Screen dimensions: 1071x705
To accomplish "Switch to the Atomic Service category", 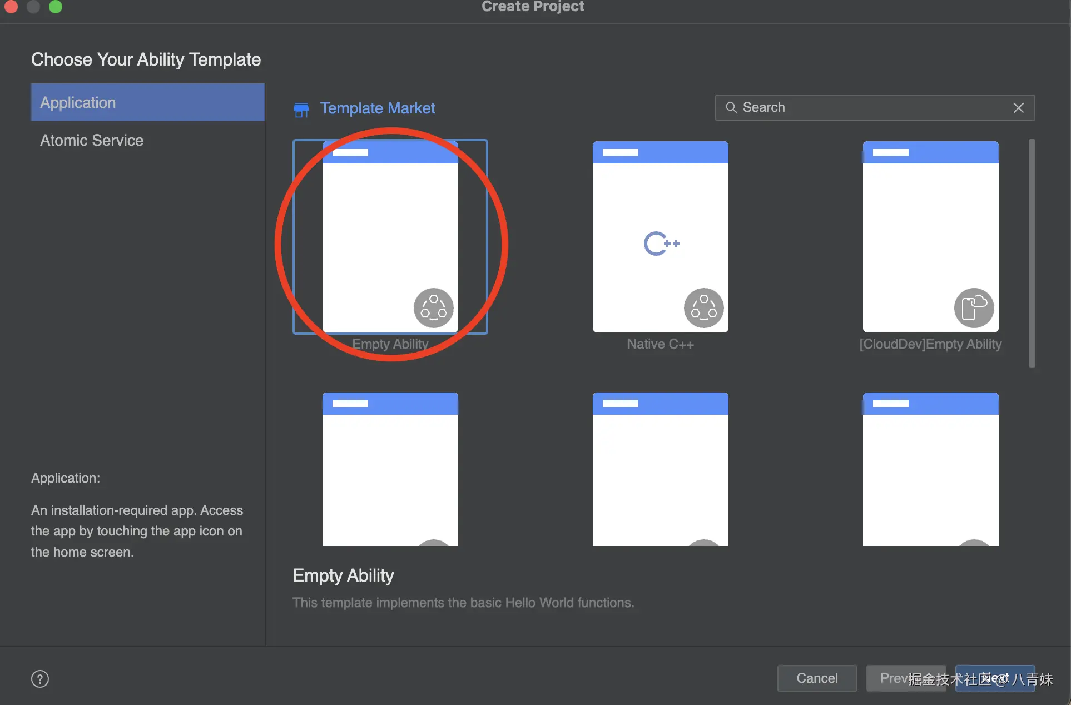I will click(92, 140).
